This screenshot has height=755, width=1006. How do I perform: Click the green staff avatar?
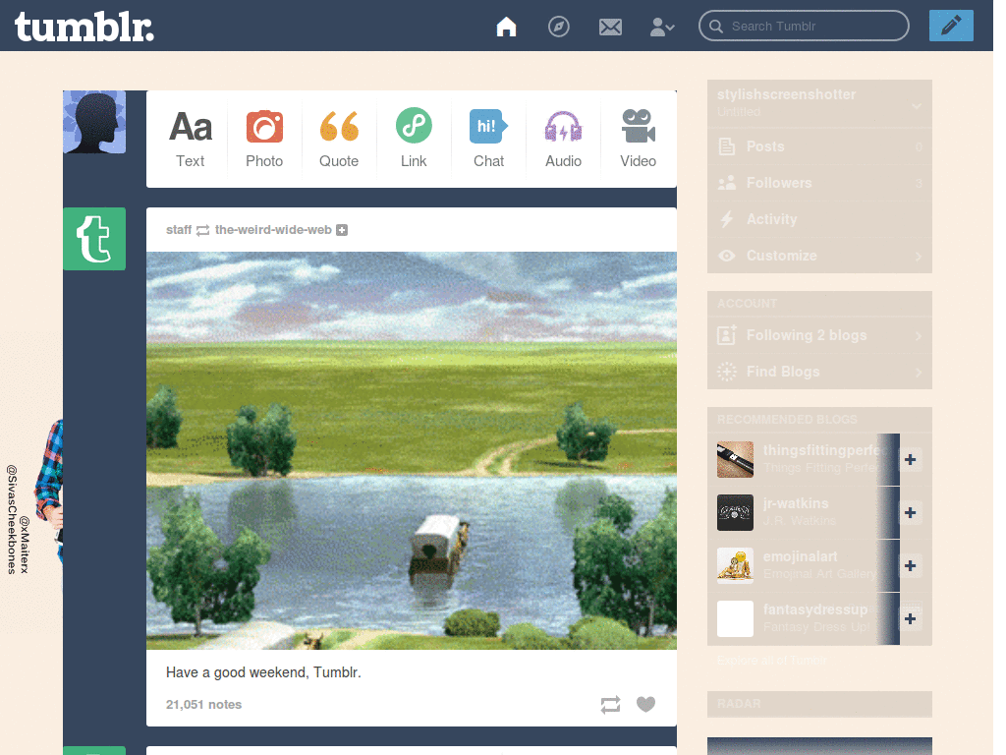[x=94, y=239]
